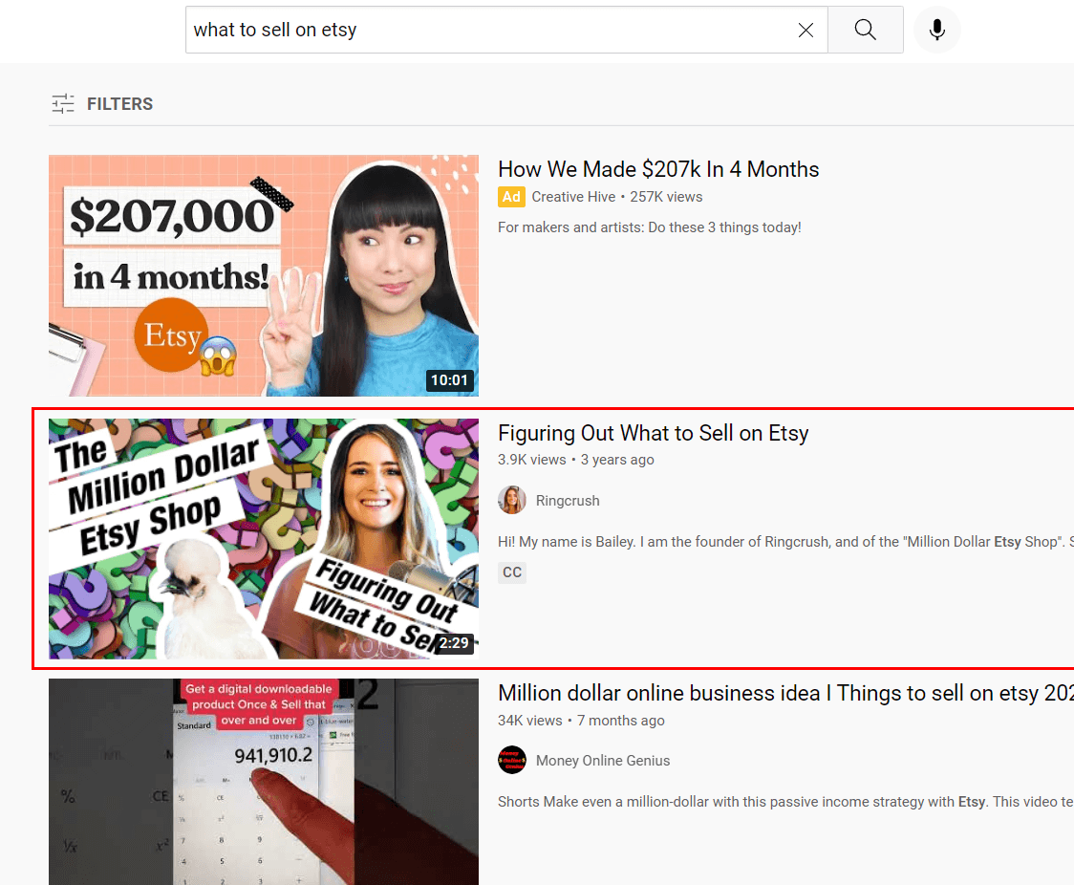Open the search filters icon
1074x885 pixels.
63,103
